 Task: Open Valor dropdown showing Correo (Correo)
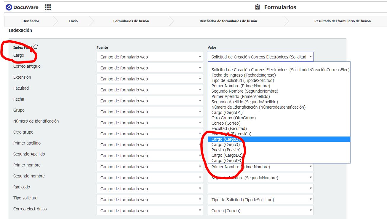tap(260, 211)
